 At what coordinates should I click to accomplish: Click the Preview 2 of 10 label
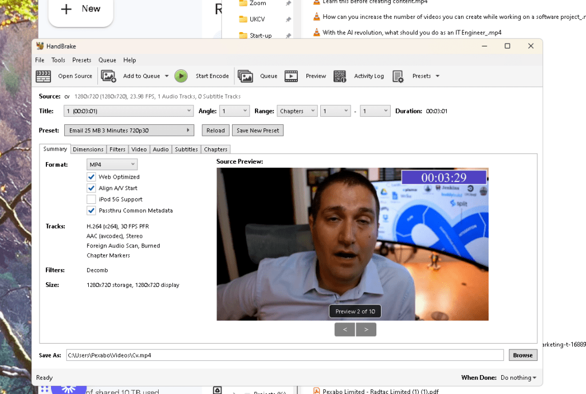click(355, 312)
